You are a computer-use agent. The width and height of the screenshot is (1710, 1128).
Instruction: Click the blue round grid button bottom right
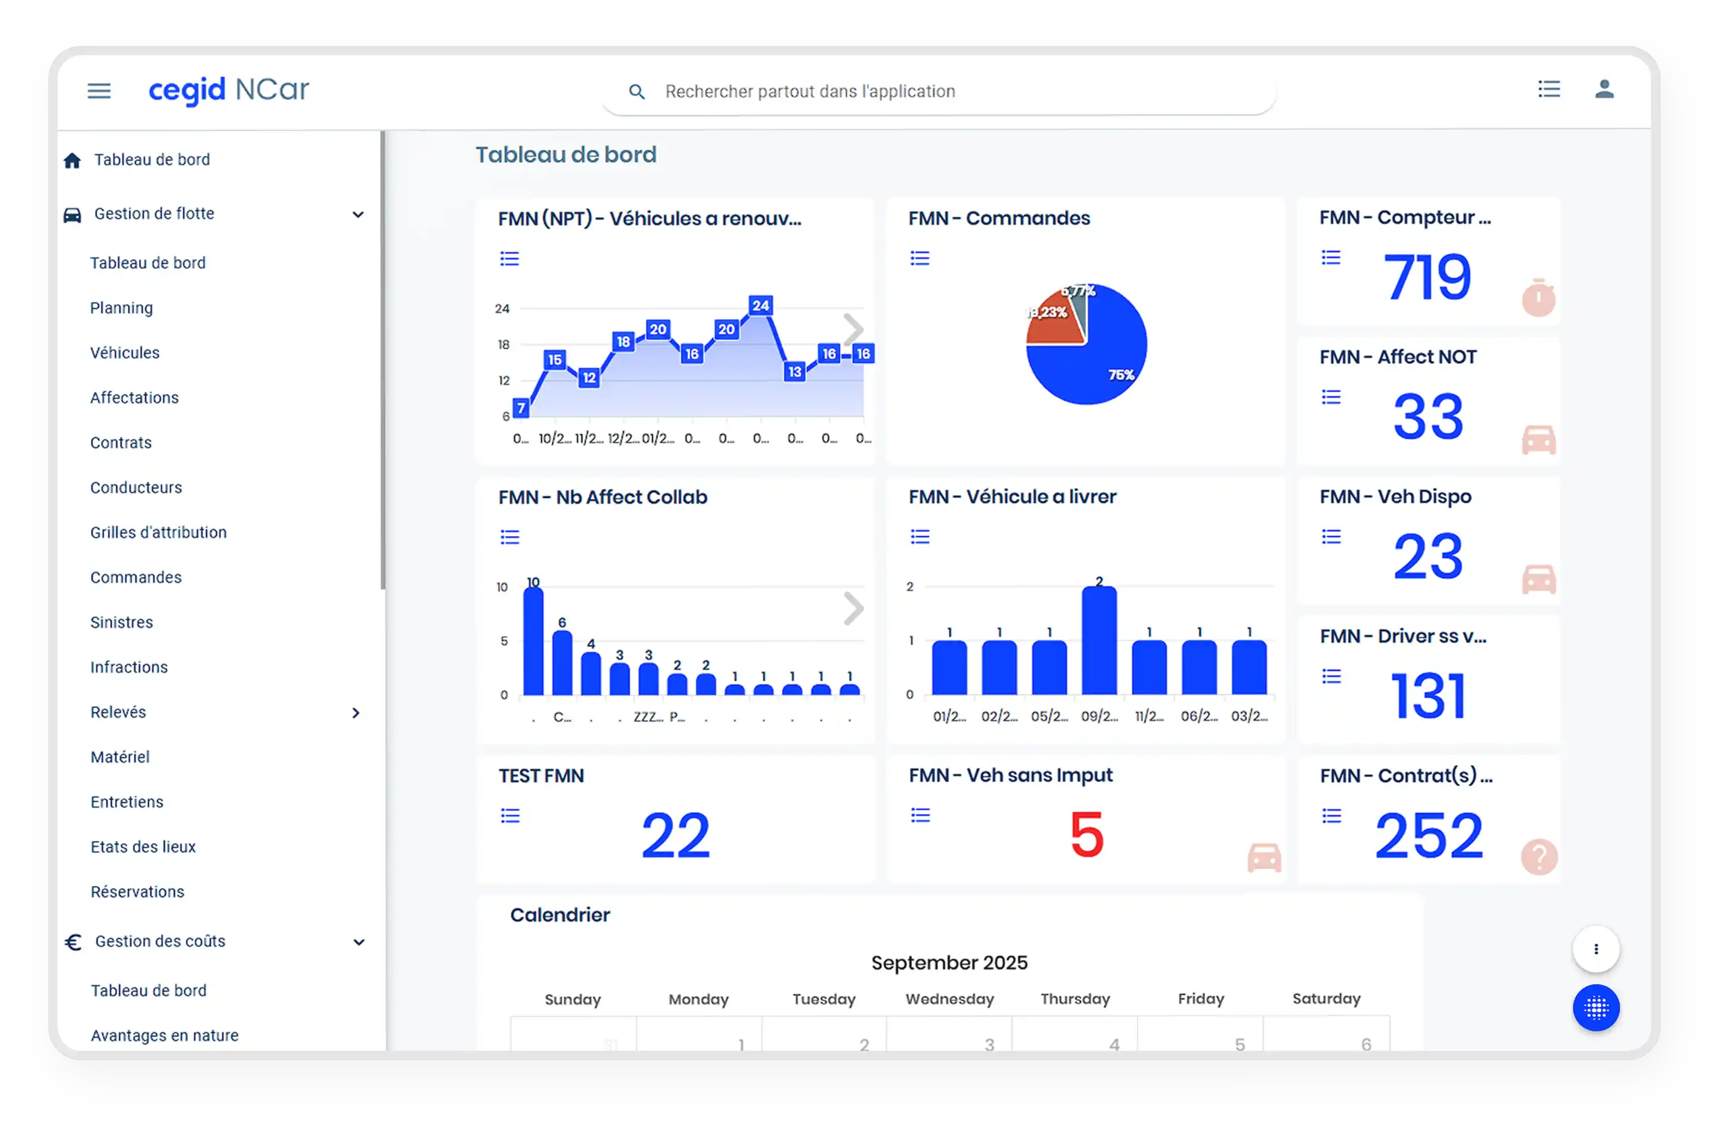(x=1595, y=1008)
